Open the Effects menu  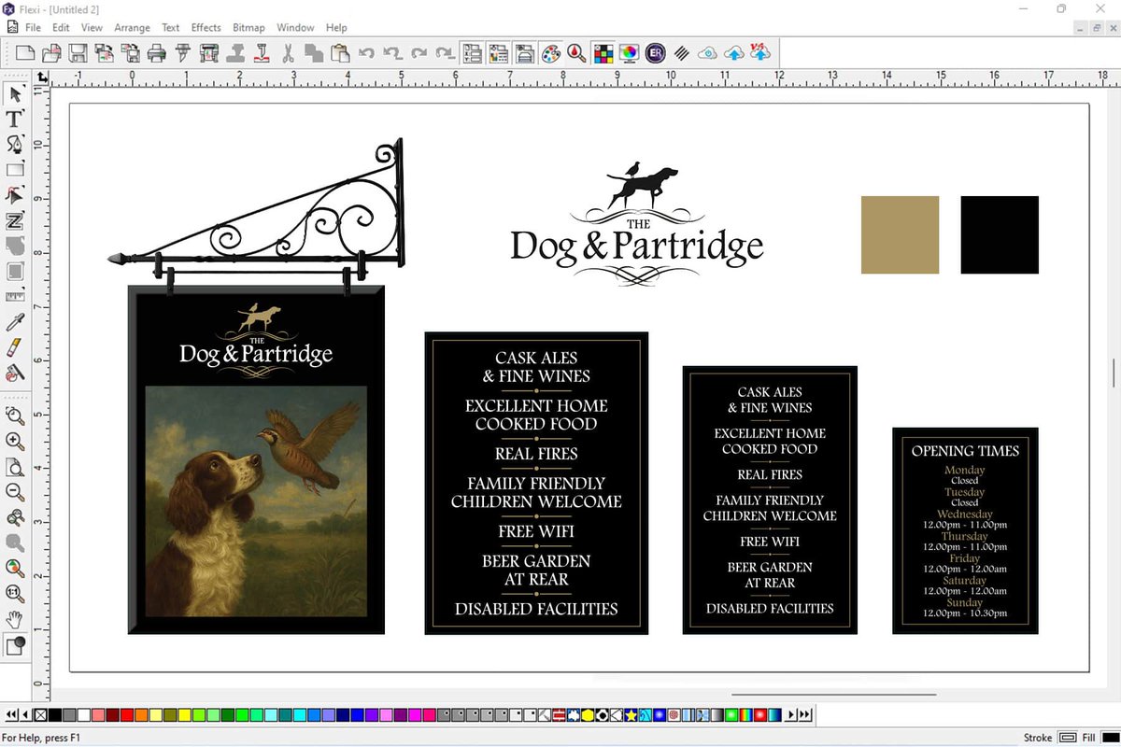pos(206,28)
